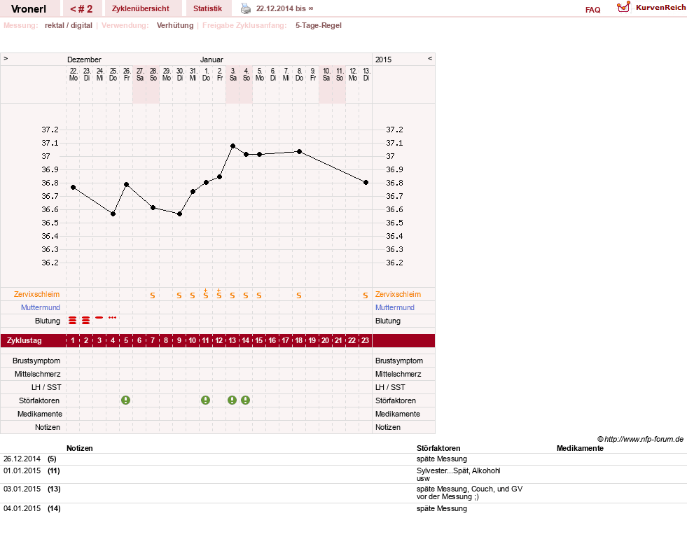Select temperature point on 26 December

[x=126, y=184]
